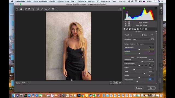The image size is (175, 98).
Task: Click the share icon in right panel
Action: (161, 8)
